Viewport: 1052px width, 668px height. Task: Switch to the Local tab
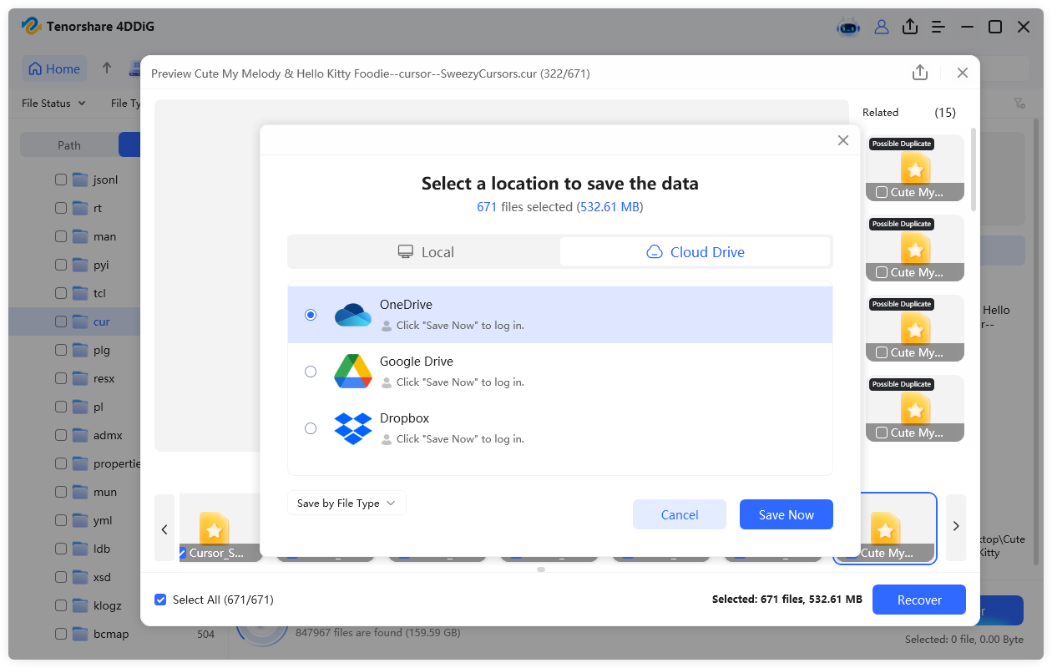click(425, 252)
